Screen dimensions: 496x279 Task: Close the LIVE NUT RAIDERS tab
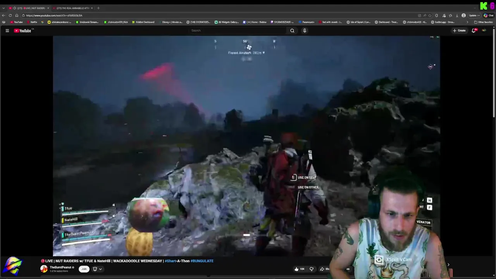[x=48, y=8]
